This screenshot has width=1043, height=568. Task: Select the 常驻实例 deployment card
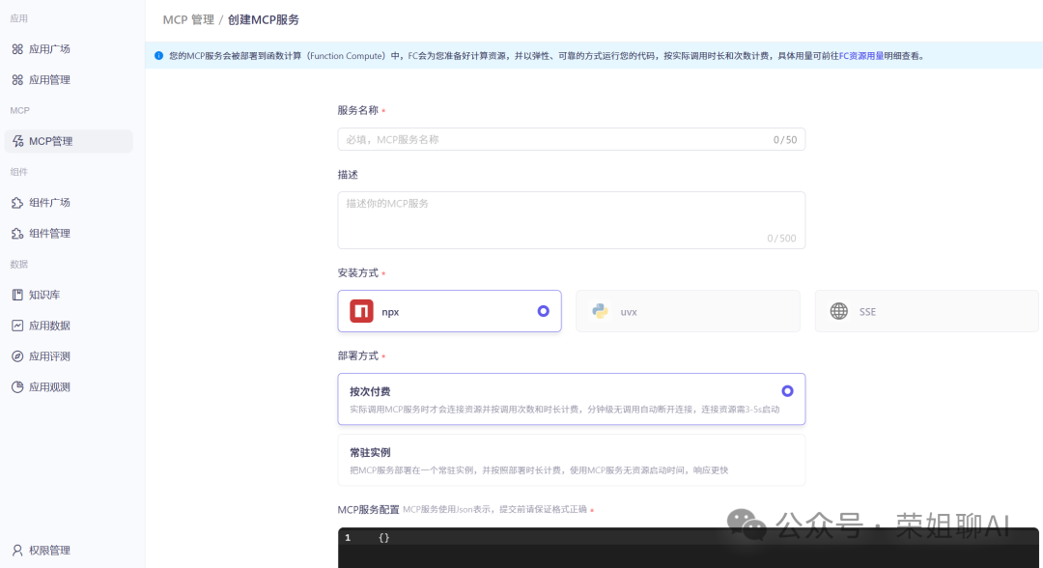coord(571,462)
